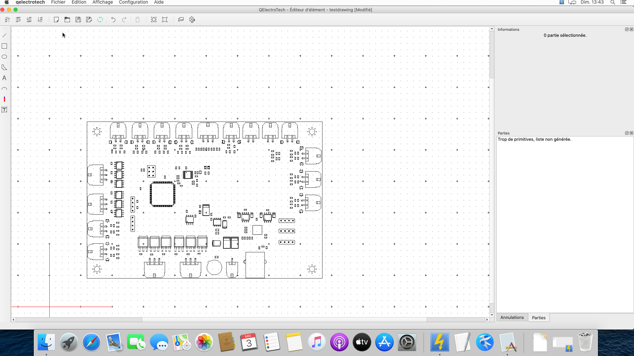Image resolution: width=634 pixels, height=356 pixels.
Task: Launch Safari from the Dock
Action: click(91, 342)
